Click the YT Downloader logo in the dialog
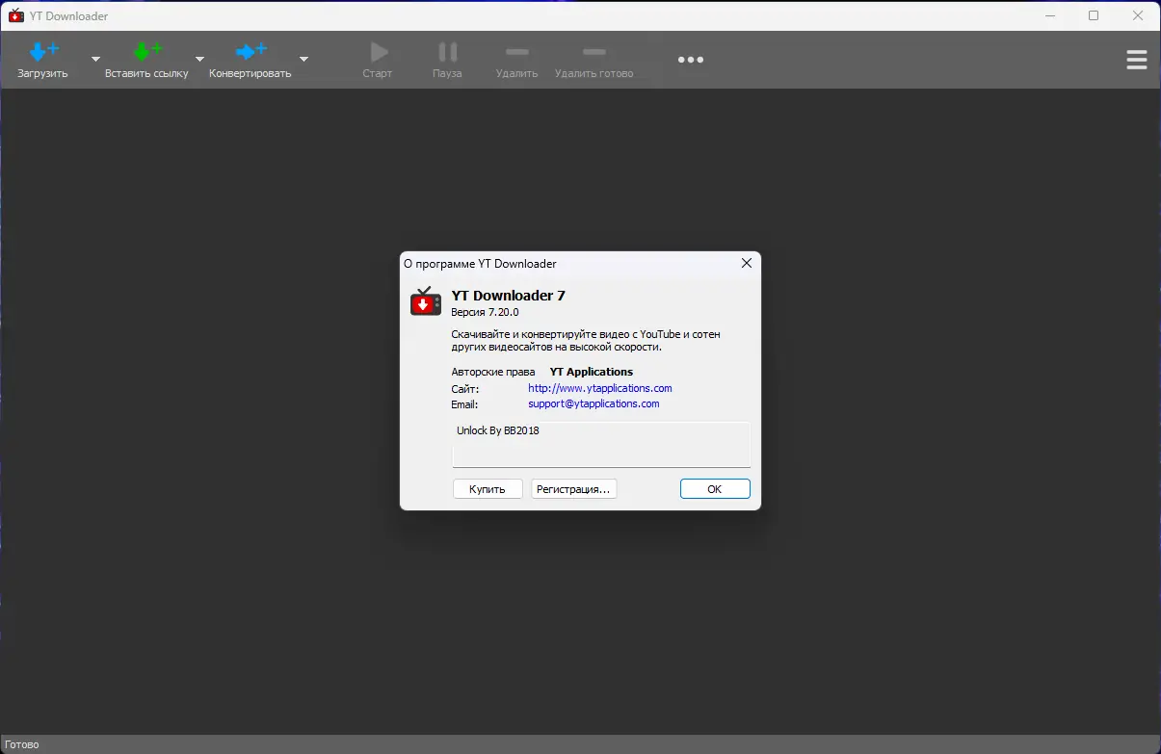The image size is (1161, 754). click(425, 300)
